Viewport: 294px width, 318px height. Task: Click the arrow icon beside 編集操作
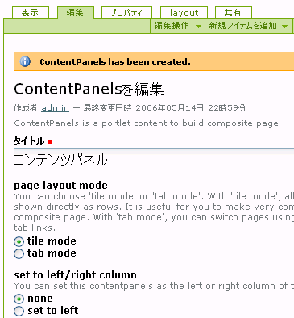pos(198,27)
